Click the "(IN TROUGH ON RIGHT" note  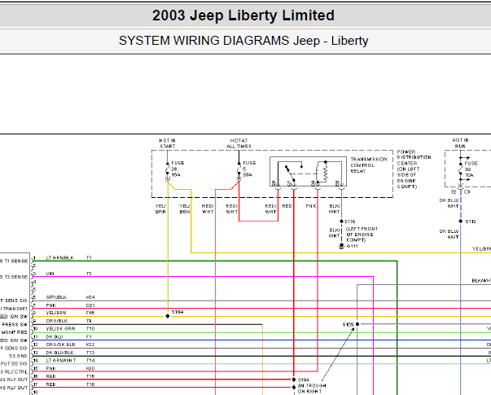[x=312, y=388]
